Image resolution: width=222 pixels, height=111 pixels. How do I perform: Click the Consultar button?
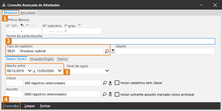tap(12, 106)
